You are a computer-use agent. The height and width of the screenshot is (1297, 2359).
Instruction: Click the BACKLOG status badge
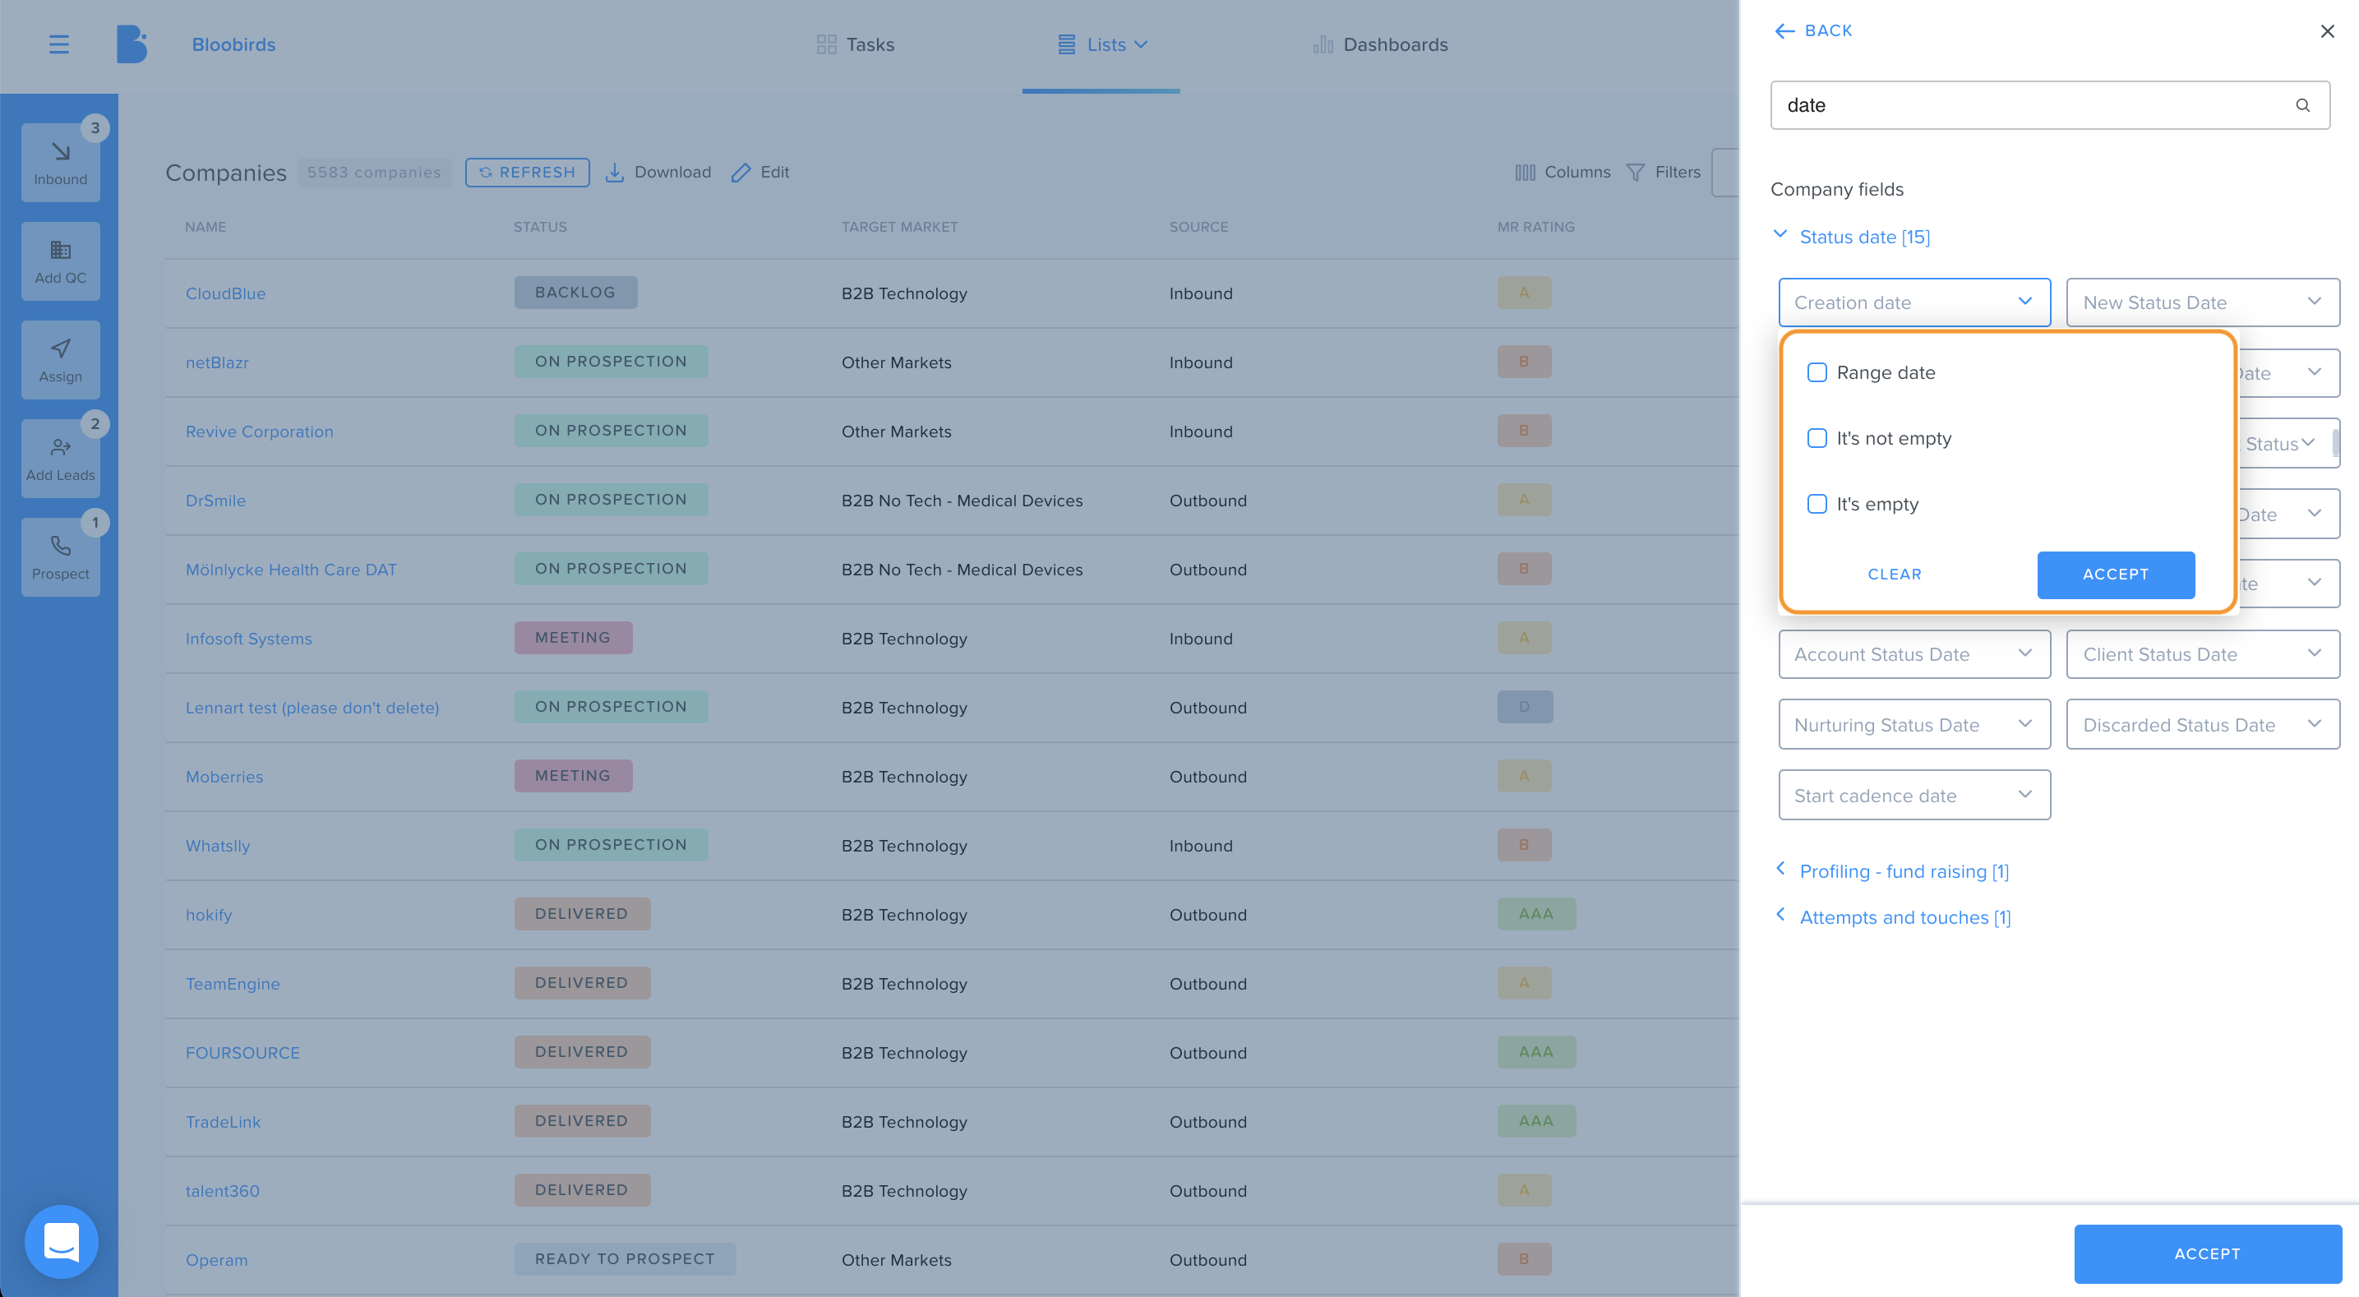(575, 292)
